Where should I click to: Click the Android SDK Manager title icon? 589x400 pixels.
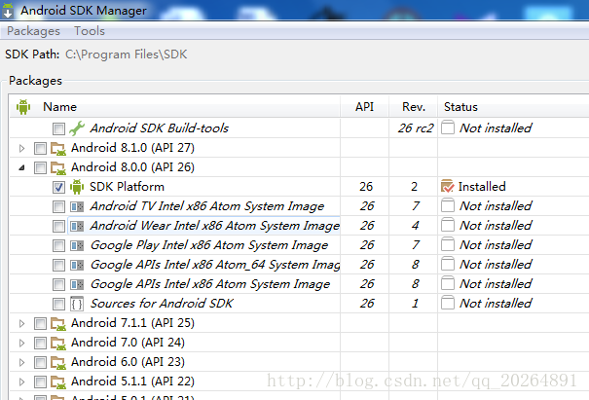click(8, 10)
